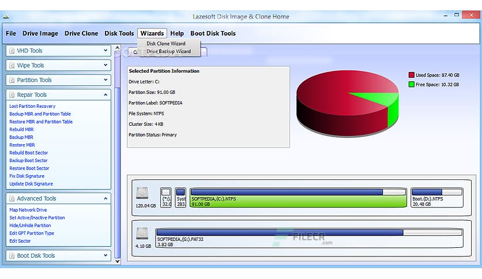Open the File menu
Viewport: 482px width, 279px height.
point(11,33)
